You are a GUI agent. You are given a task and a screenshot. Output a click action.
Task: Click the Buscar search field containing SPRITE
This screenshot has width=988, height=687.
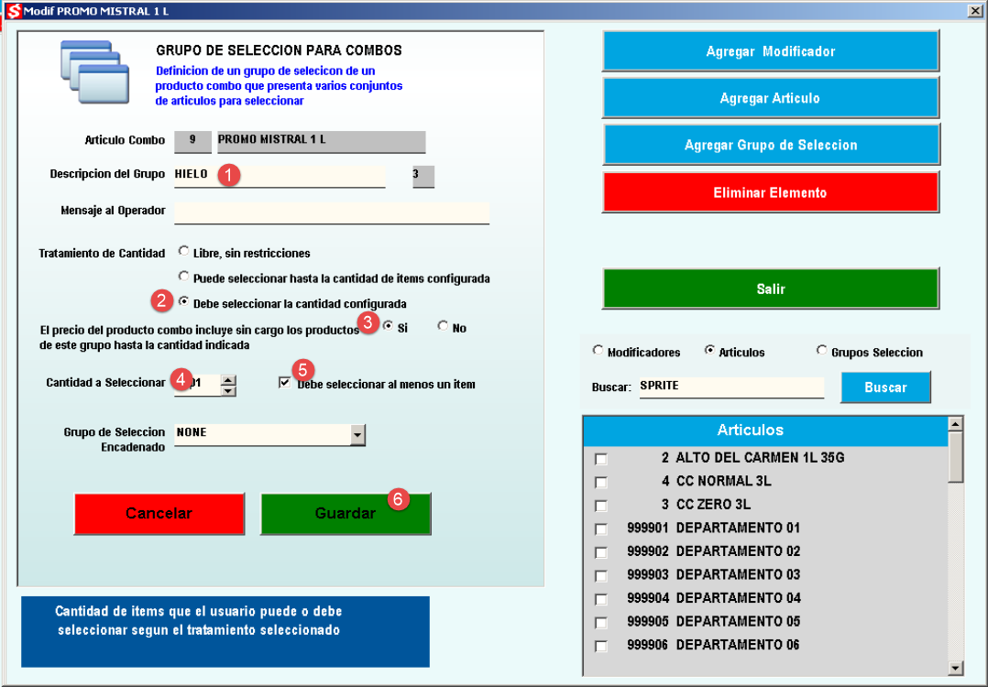point(731,387)
